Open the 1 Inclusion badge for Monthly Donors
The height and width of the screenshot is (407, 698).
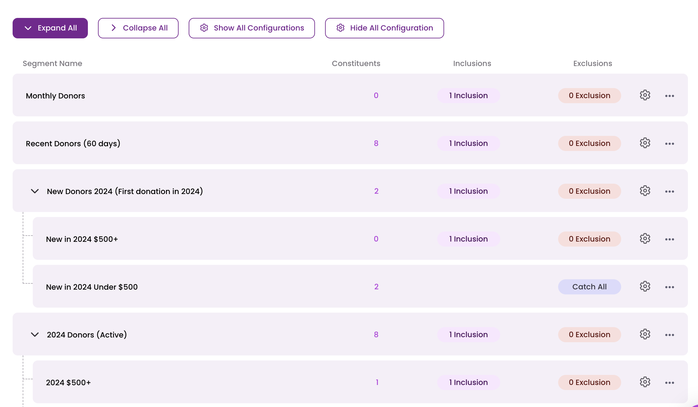[468, 96]
